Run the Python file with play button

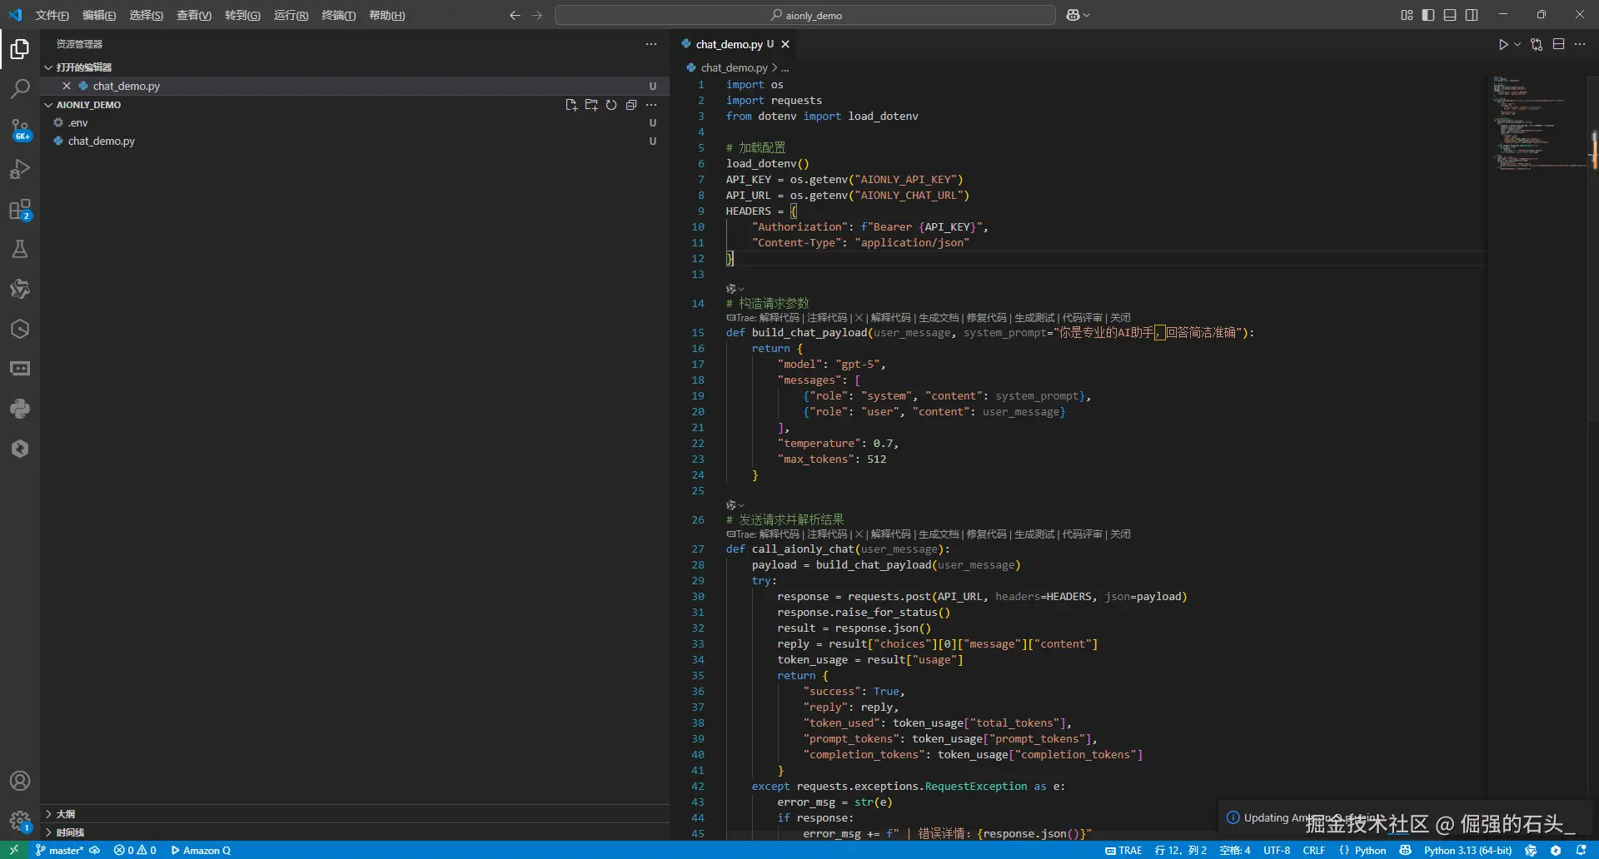1502,44
